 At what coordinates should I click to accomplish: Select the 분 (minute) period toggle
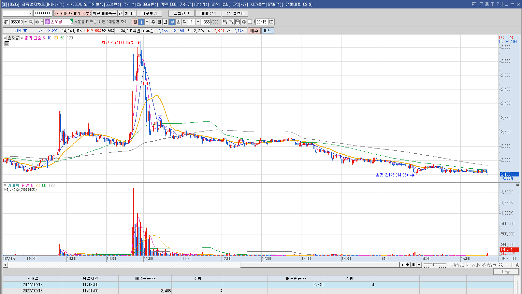click(x=172, y=22)
